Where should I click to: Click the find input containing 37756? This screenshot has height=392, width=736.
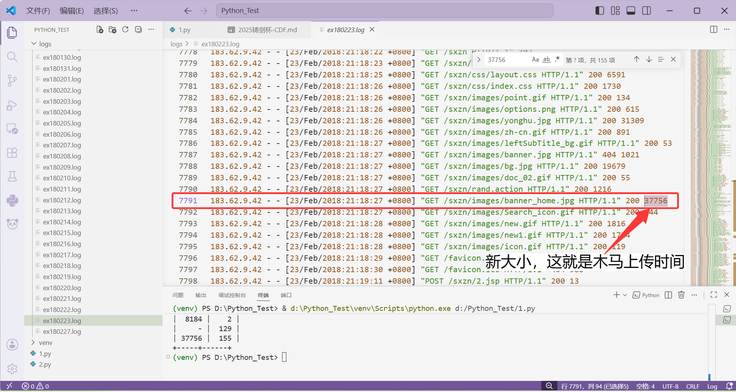pos(508,60)
